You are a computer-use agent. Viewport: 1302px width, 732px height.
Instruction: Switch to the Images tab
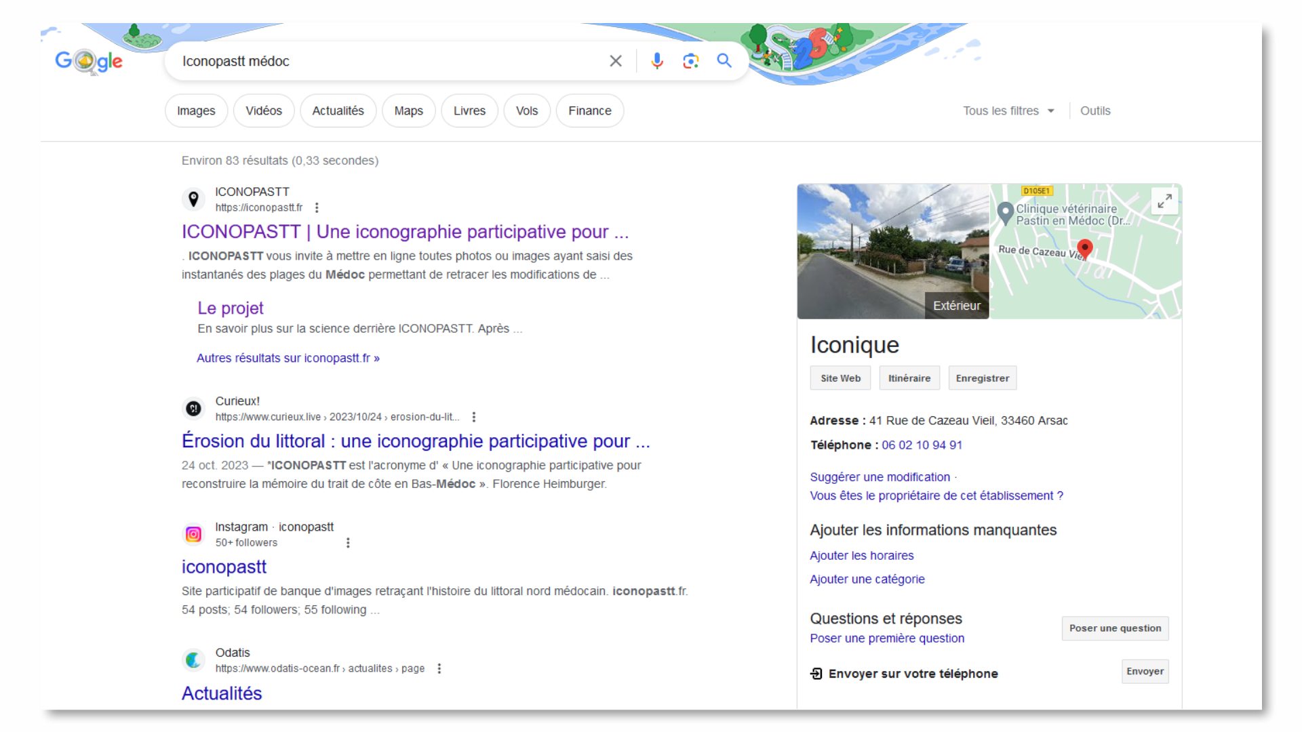[x=196, y=110]
